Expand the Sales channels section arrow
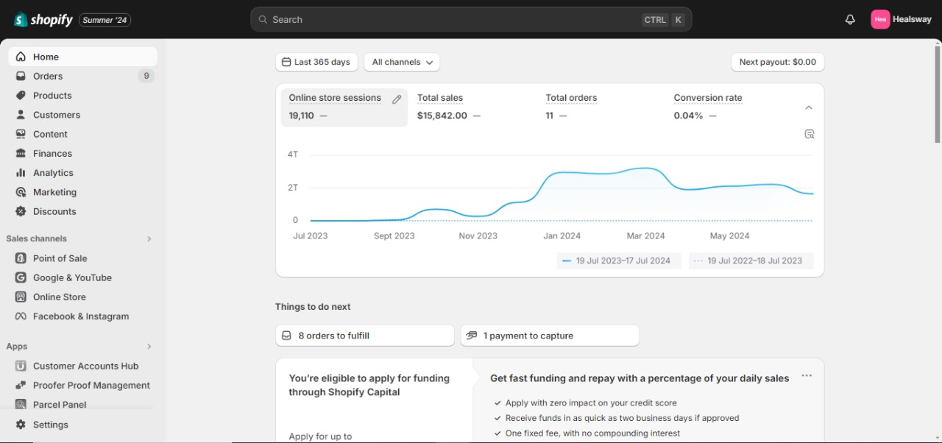 pos(149,238)
